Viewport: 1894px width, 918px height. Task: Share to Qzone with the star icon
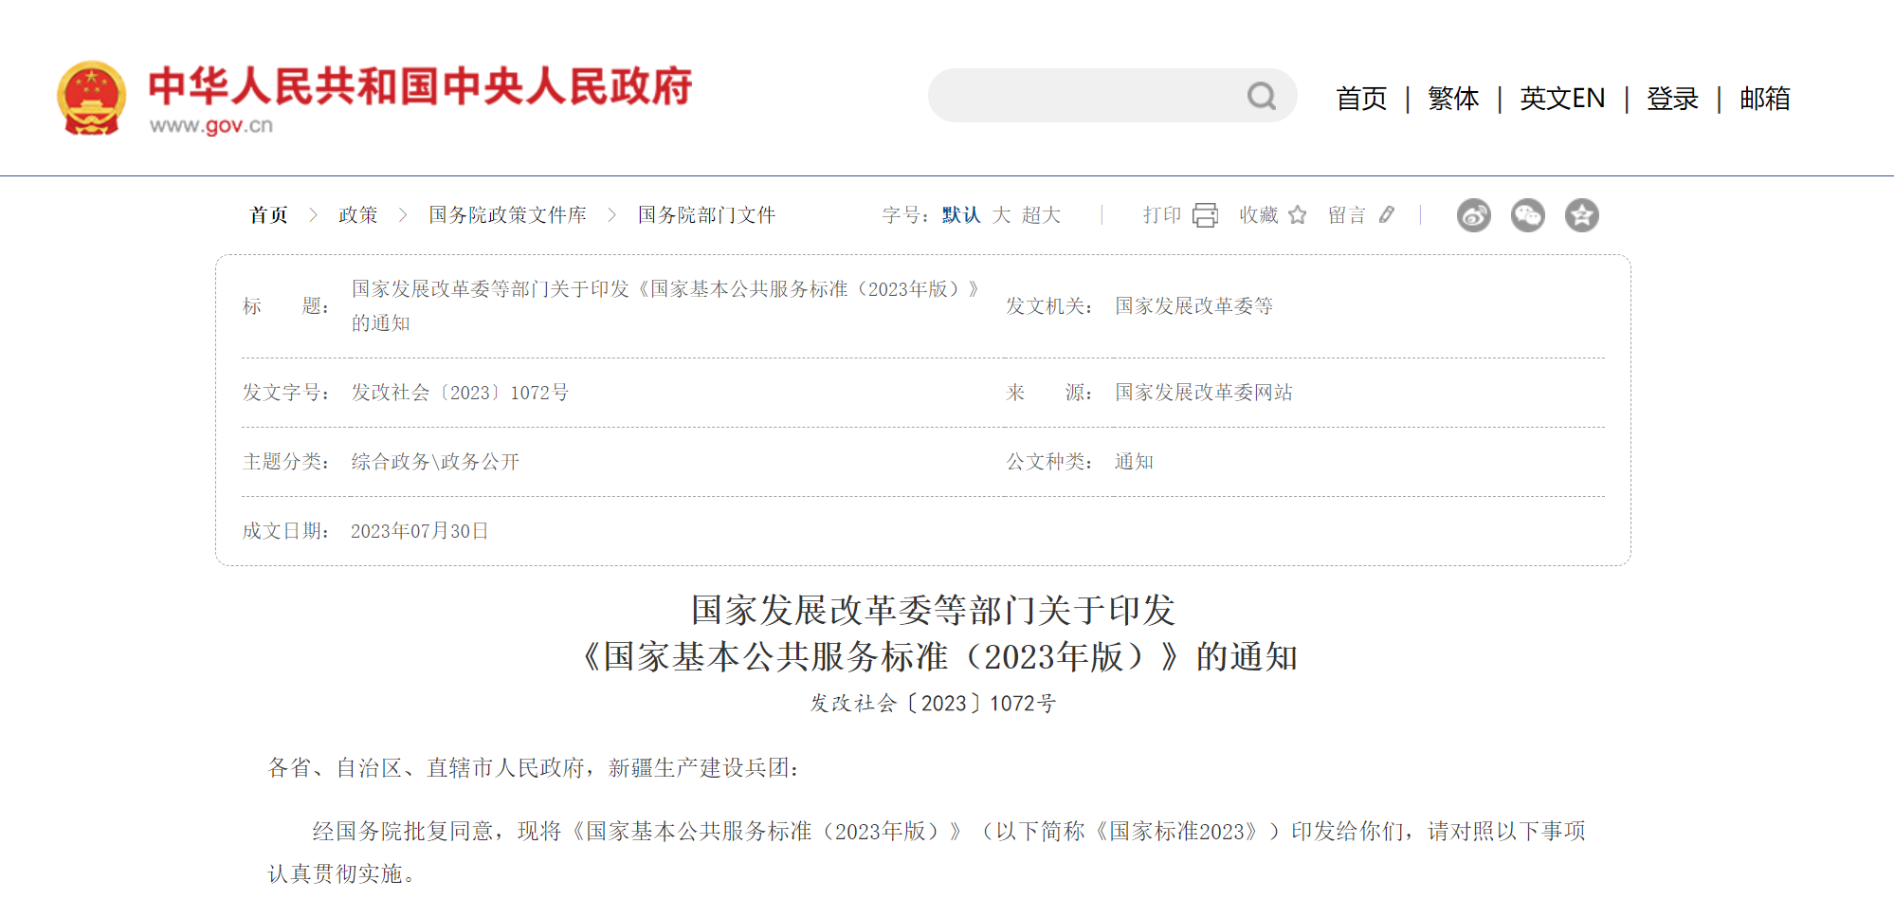[x=1581, y=215]
